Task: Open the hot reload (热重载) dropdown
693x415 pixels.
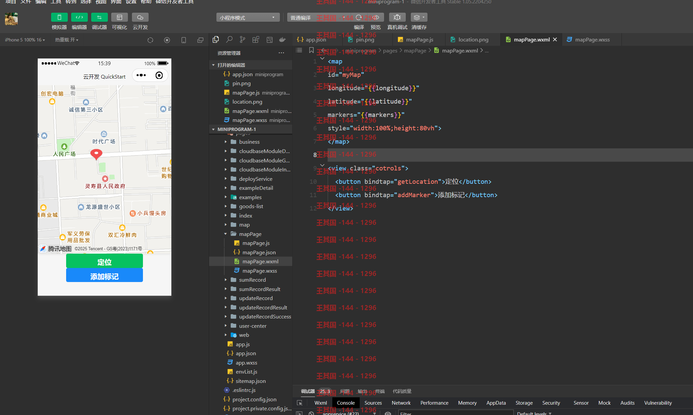Action: (x=66, y=40)
